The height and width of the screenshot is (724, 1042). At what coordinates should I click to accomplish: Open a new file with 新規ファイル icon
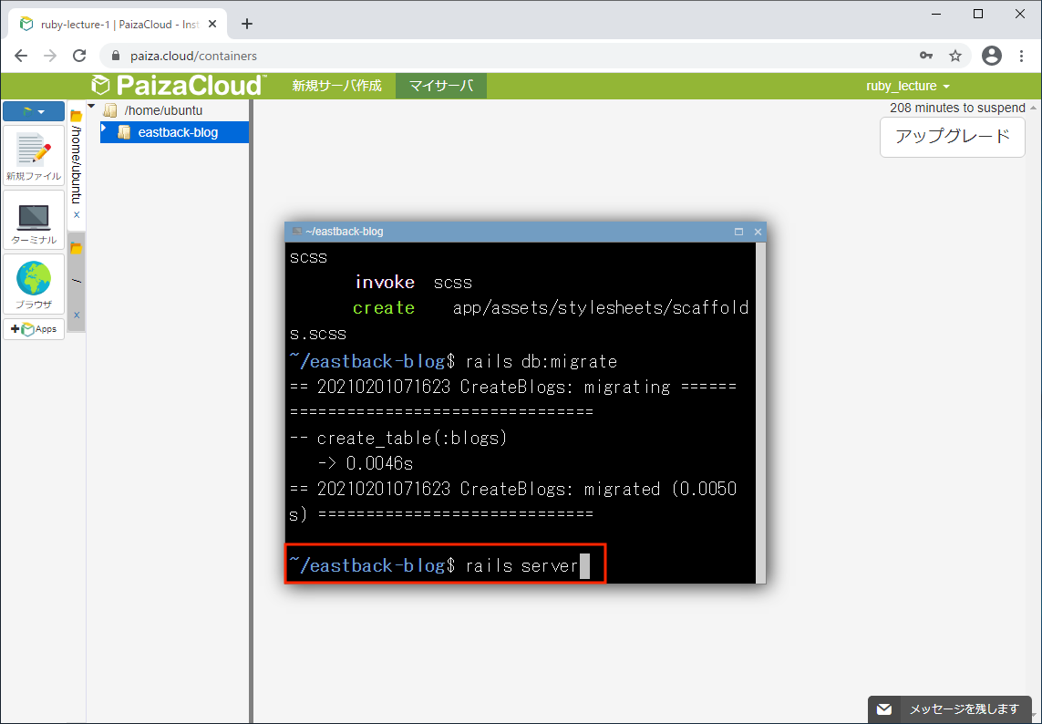tap(34, 156)
